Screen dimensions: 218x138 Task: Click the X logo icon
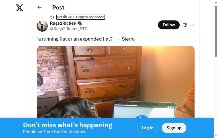[20, 8]
